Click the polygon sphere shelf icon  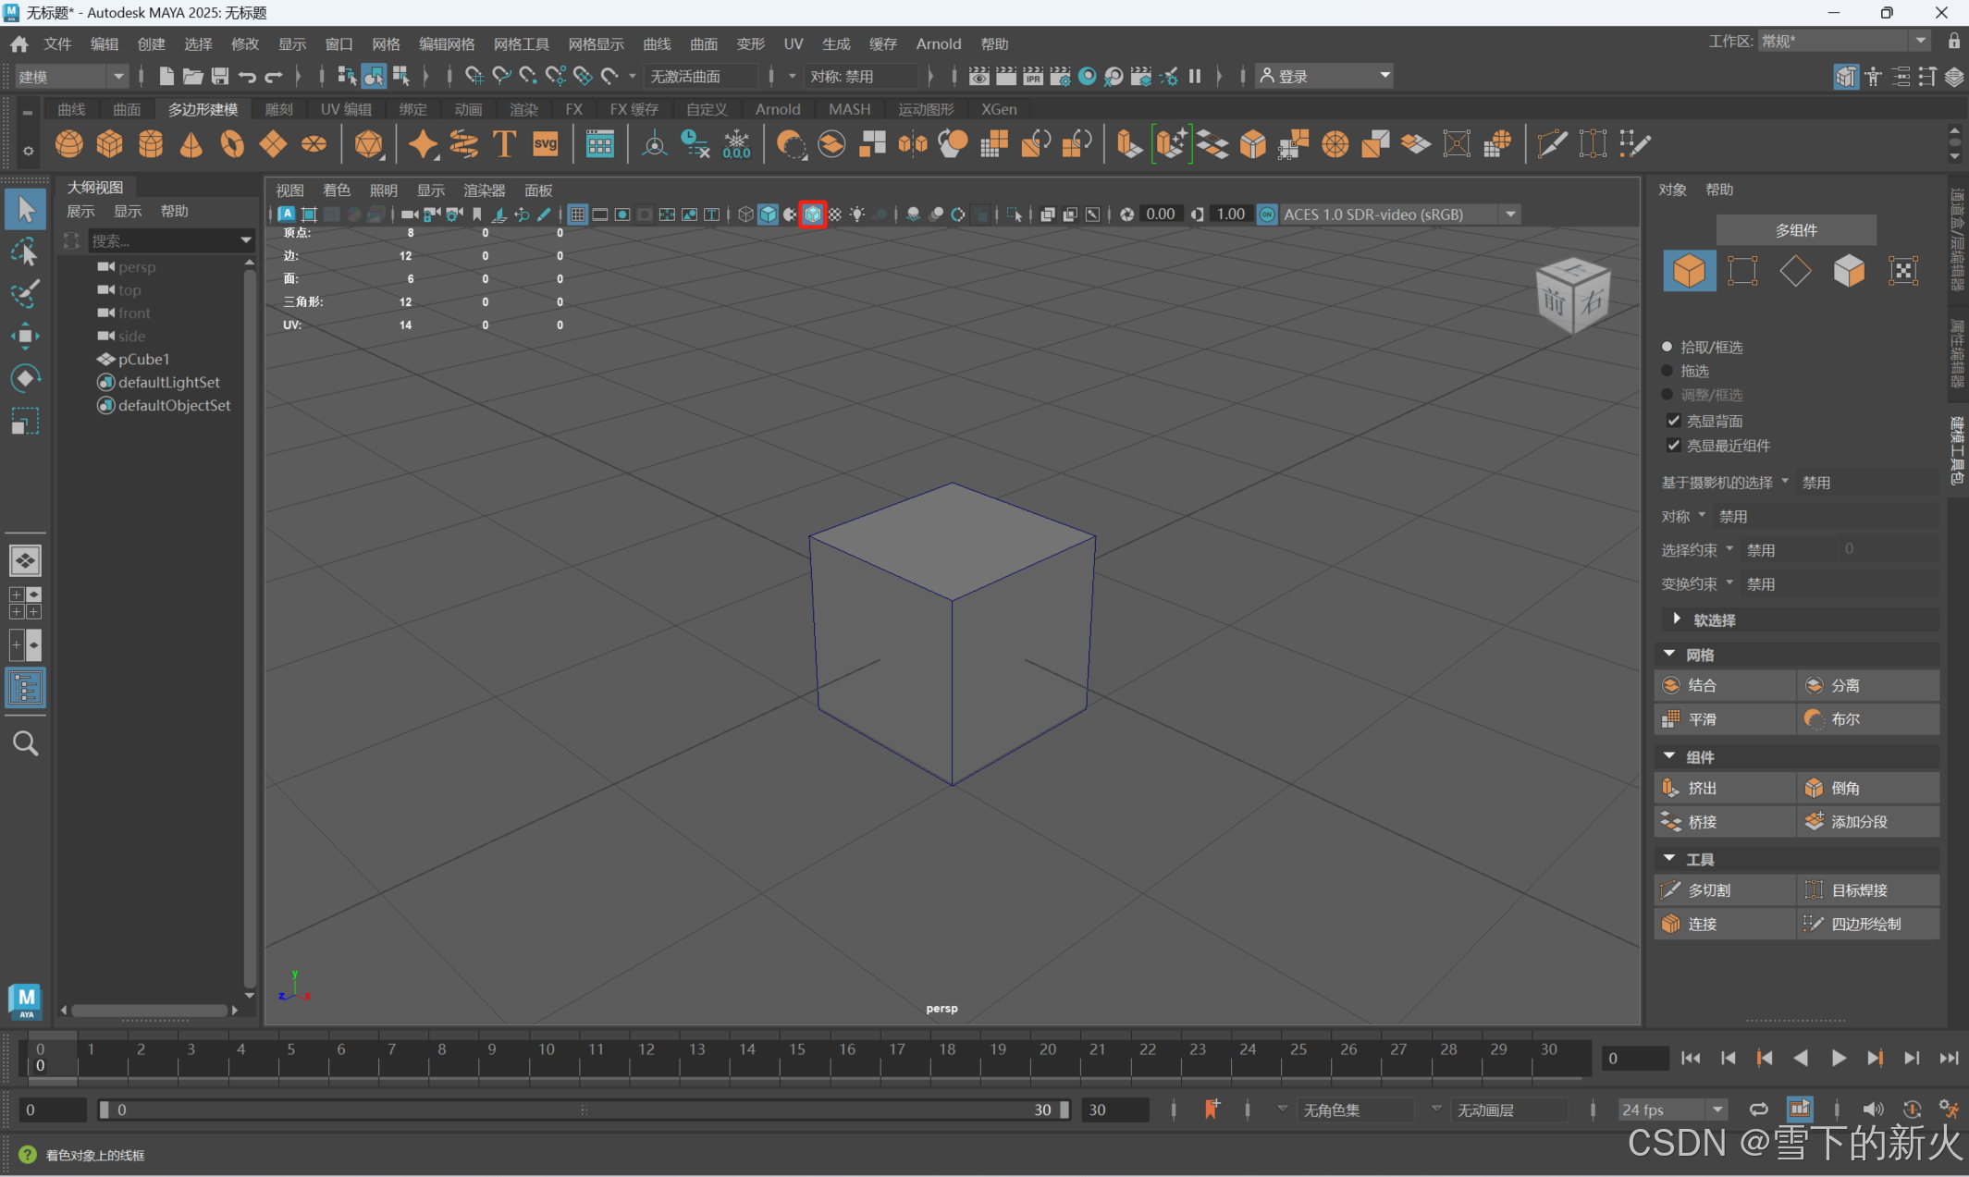coord(69,144)
